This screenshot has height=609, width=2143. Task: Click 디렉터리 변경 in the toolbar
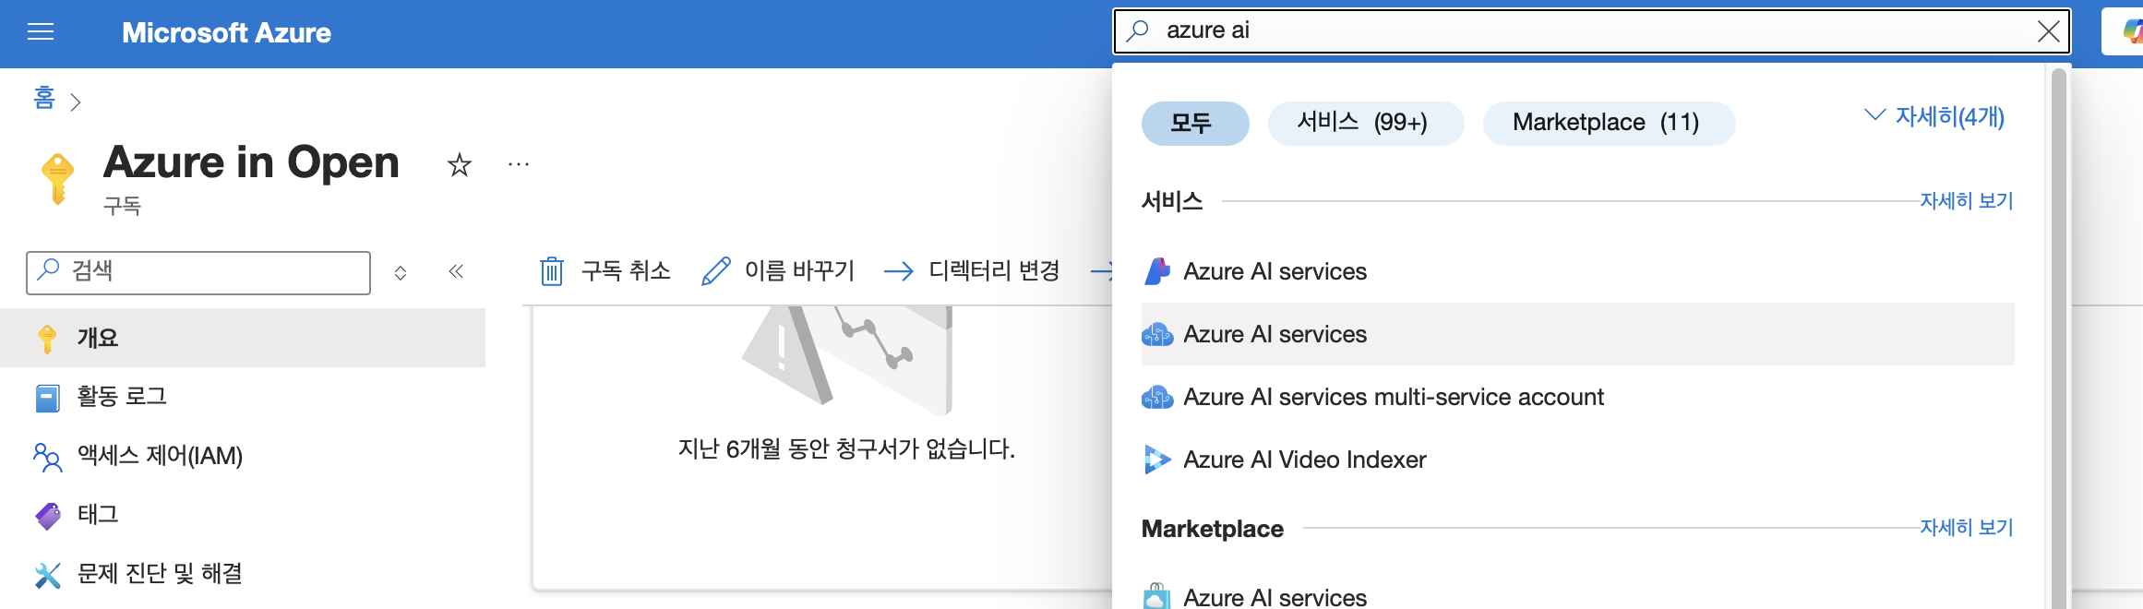point(972,271)
